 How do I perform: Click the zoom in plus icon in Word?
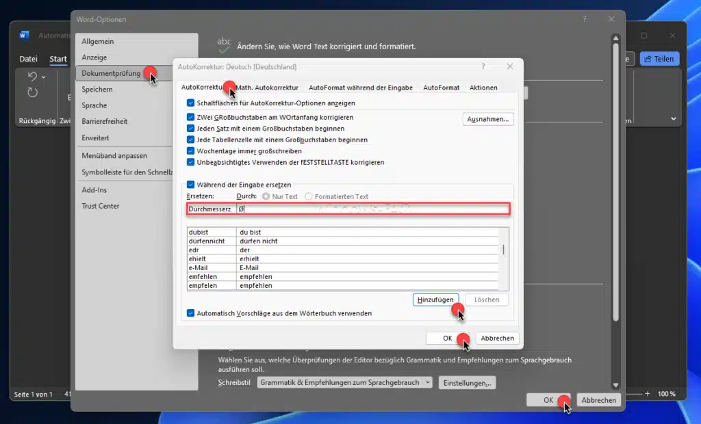coord(647,394)
